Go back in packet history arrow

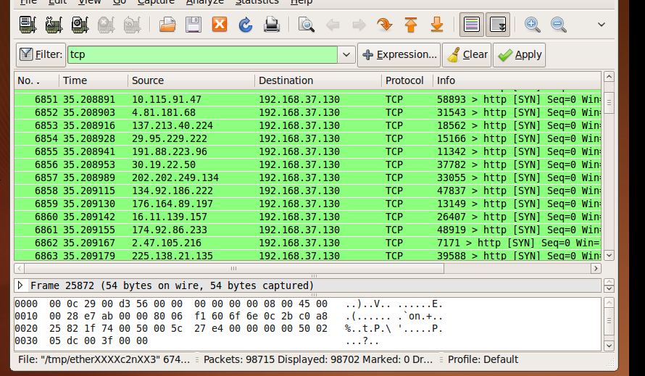click(333, 25)
